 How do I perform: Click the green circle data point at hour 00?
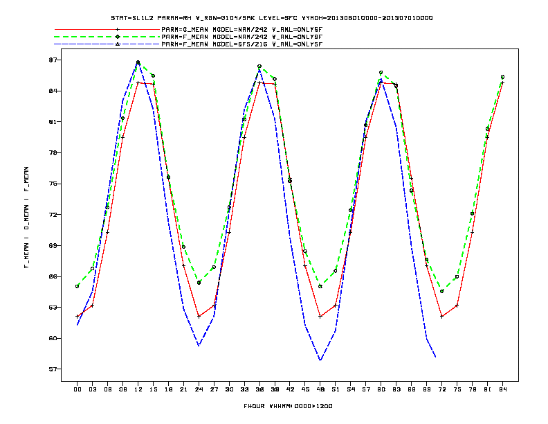point(77,287)
